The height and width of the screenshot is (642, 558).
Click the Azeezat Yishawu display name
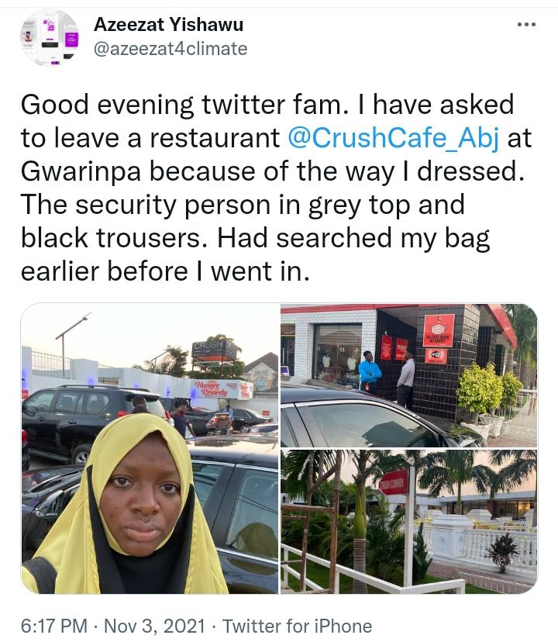click(x=169, y=25)
